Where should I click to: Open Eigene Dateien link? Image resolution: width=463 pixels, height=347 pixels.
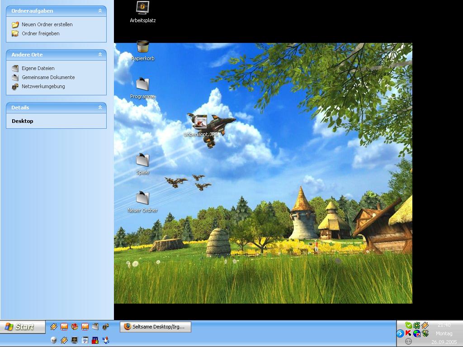pos(38,68)
